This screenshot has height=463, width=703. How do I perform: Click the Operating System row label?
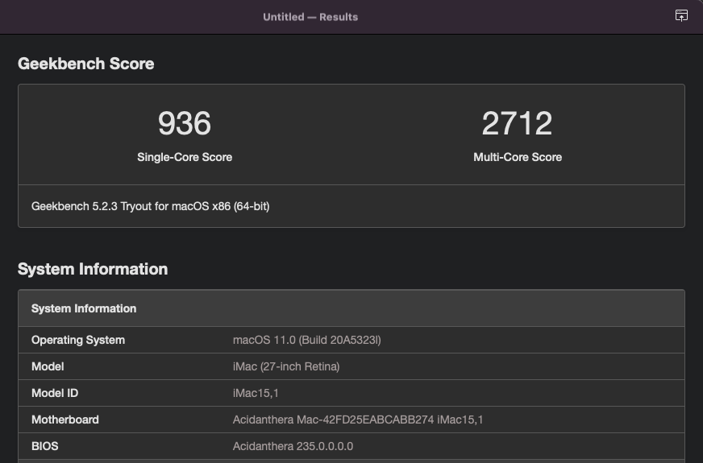click(78, 340)
